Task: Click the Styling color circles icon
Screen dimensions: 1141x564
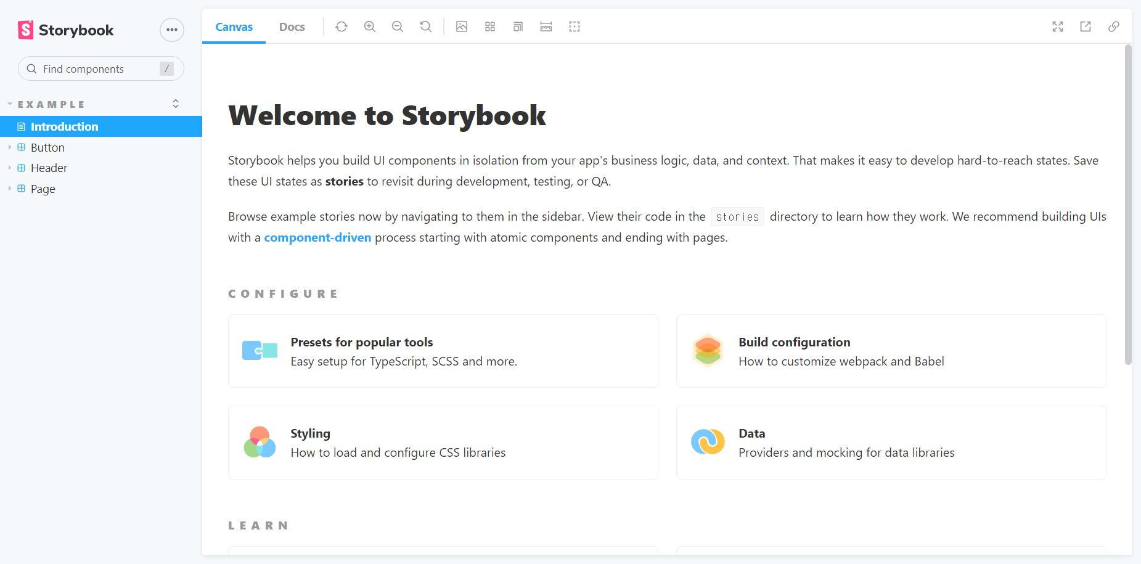Action: point(260,442)
